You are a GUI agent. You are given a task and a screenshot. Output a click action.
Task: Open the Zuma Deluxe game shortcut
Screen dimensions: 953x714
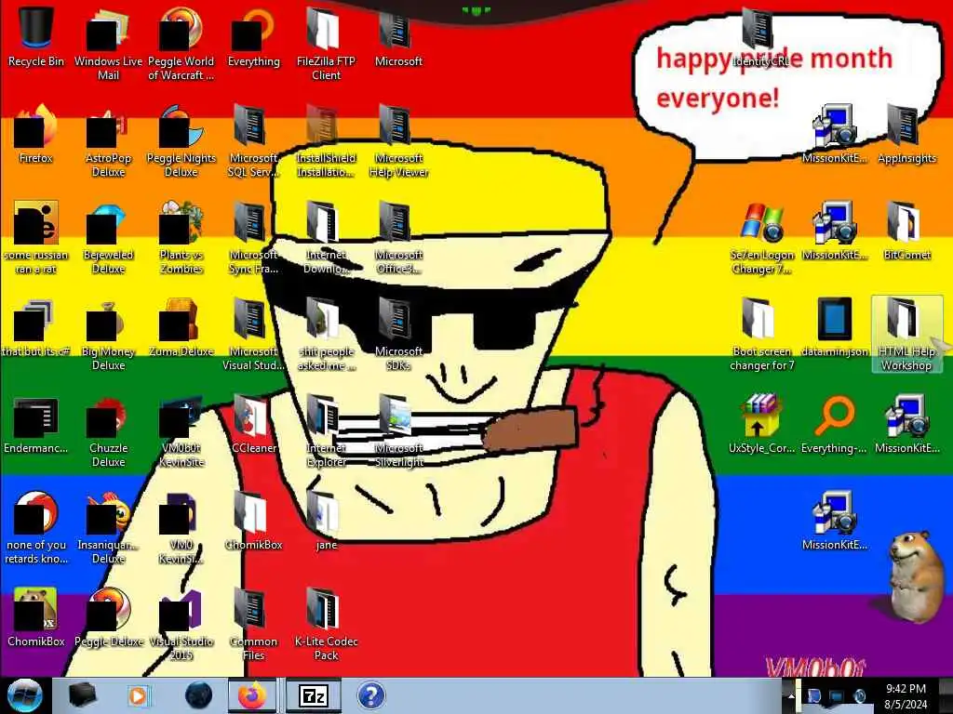click(181, 328)
